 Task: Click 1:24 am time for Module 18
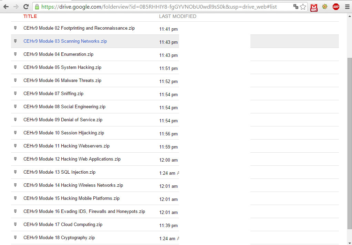tap(167, 238)
